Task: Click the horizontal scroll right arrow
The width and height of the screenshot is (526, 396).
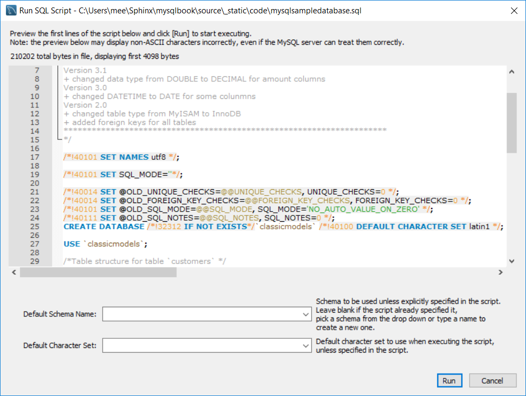Action: coord(500,273)
